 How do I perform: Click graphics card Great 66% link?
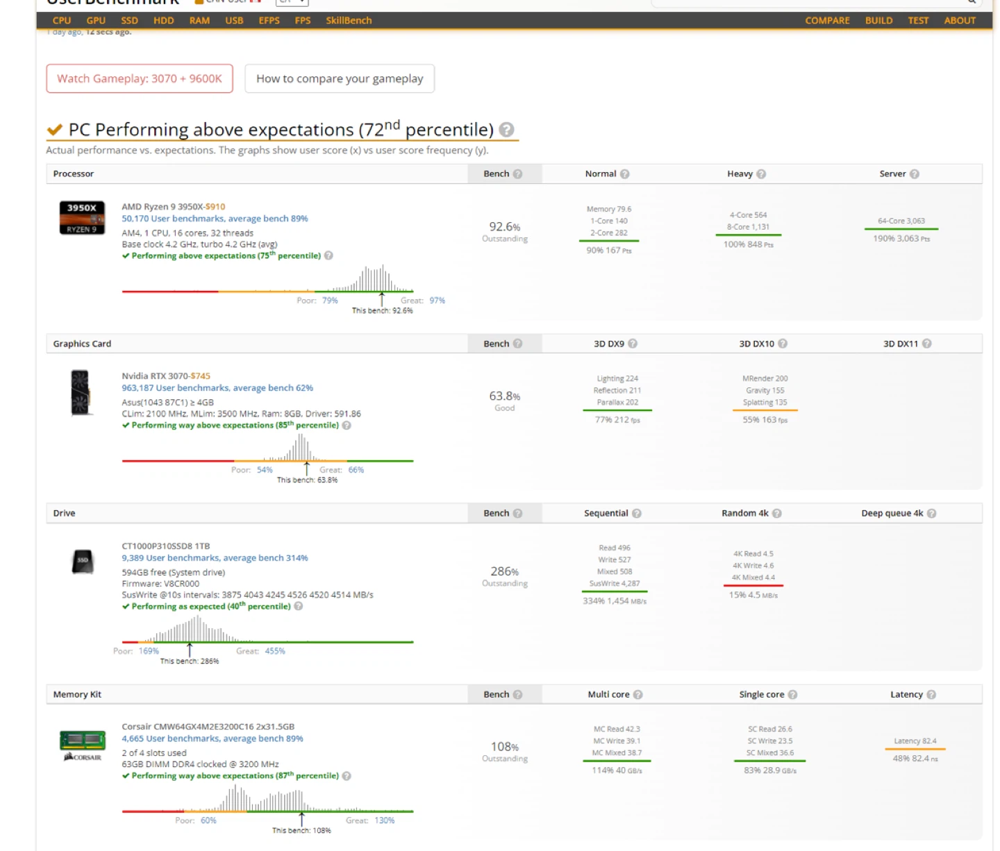tap(356, 470)
